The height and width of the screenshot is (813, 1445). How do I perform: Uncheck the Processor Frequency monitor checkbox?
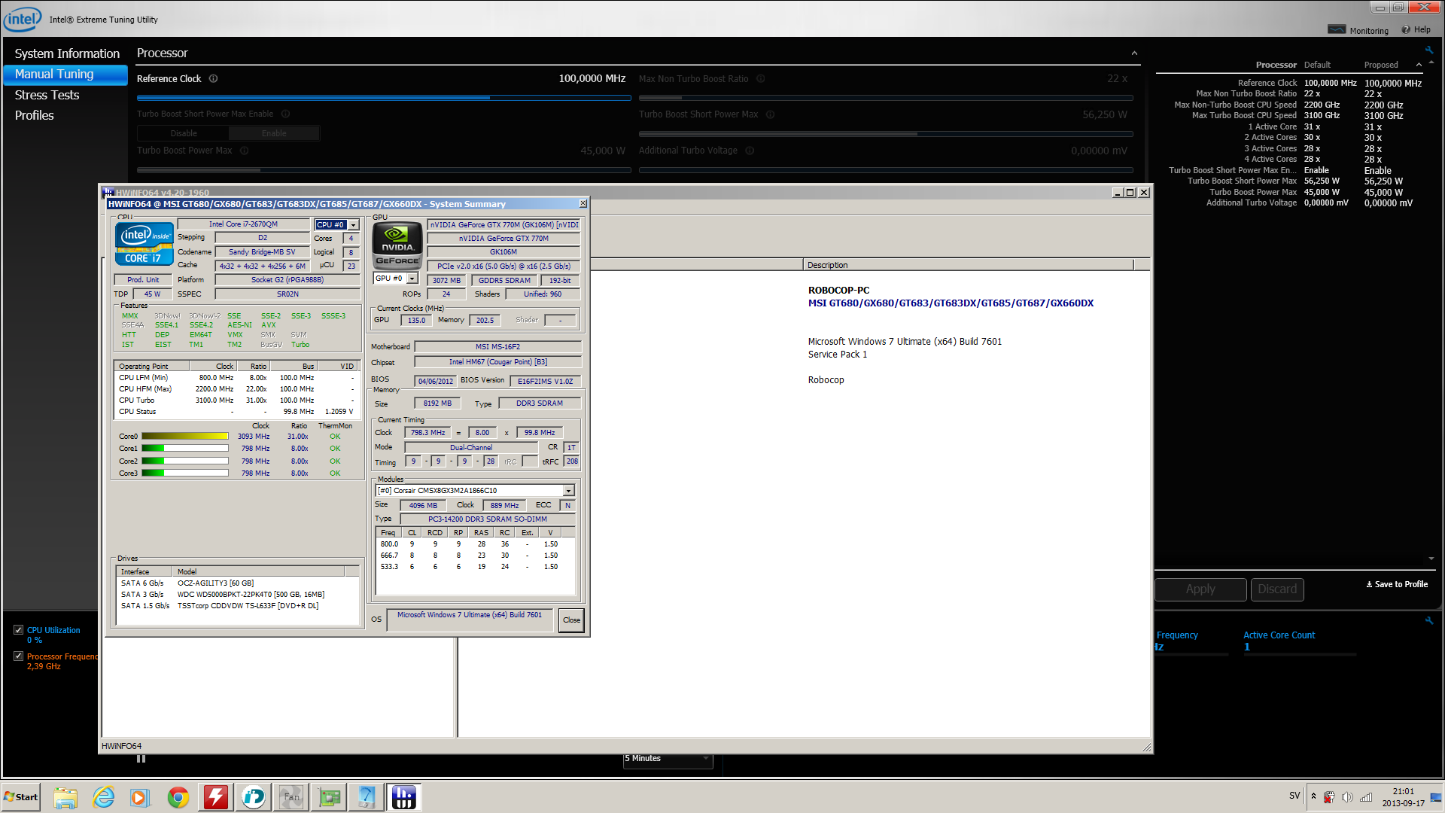point(19,656)
